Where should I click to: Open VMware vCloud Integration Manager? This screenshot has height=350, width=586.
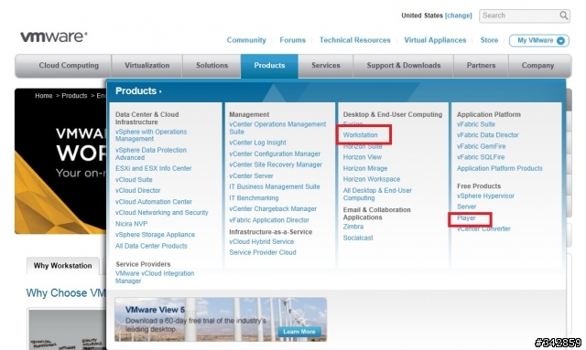155,277
